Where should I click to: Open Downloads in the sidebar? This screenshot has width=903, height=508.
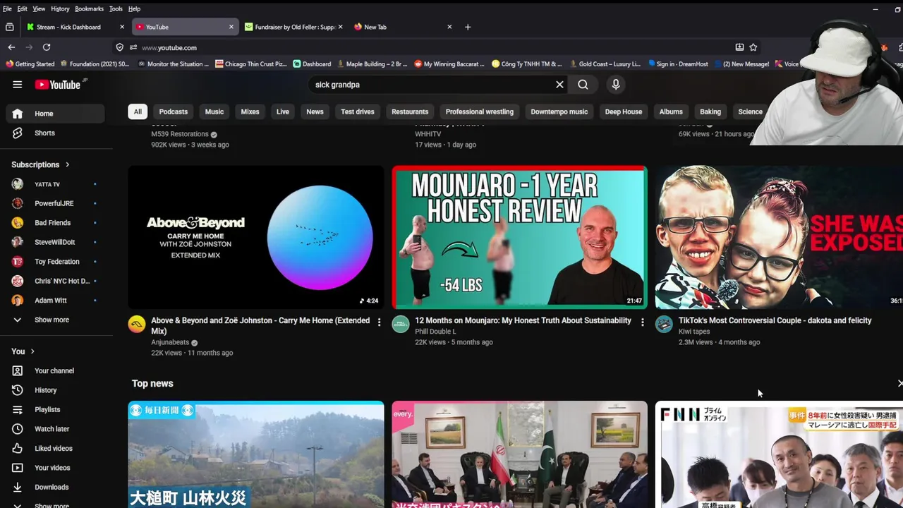(55, 487)
